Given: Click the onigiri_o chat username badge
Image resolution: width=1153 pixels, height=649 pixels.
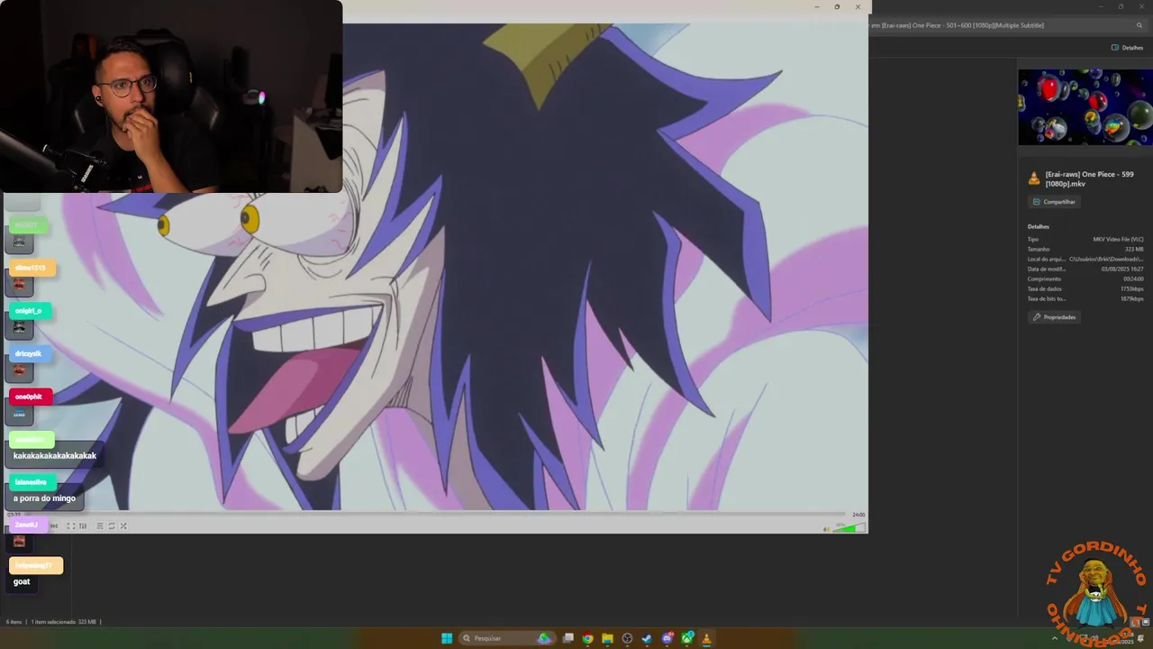Looking at the screenshot, I should point(30,310).
